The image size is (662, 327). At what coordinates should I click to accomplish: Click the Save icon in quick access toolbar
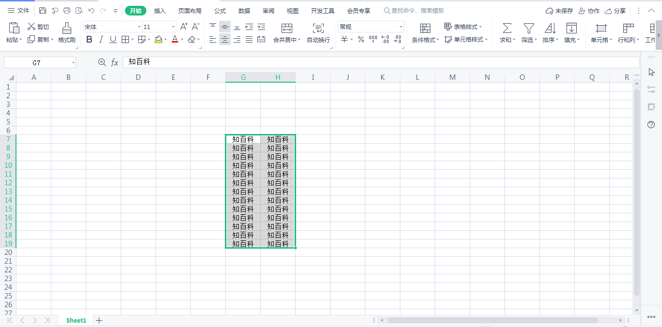coord(43,11)
